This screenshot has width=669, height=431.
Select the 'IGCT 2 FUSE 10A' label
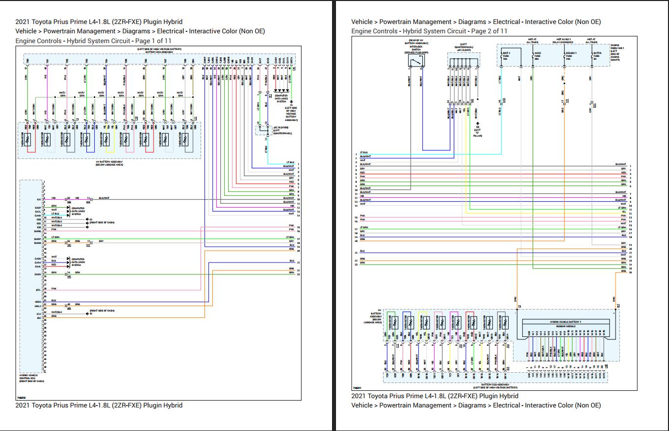(x=506, y=56)
